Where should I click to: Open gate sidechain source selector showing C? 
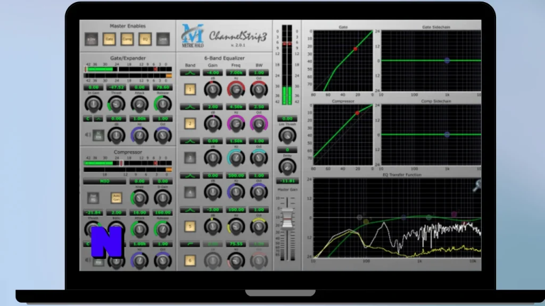[x=88, y=118]
